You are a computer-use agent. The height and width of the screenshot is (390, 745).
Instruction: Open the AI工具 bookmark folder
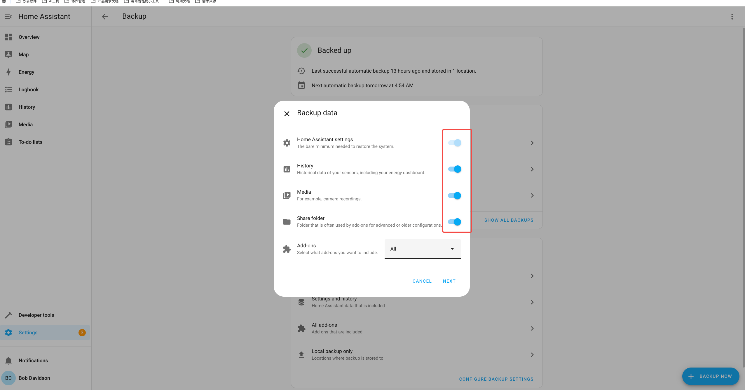coord(51,1)
